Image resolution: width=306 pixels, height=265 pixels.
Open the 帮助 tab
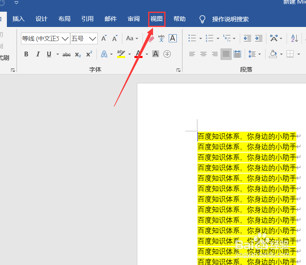tap(180, 19)
